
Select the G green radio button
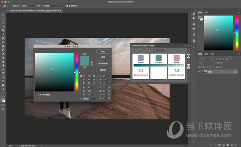[81, 91]
